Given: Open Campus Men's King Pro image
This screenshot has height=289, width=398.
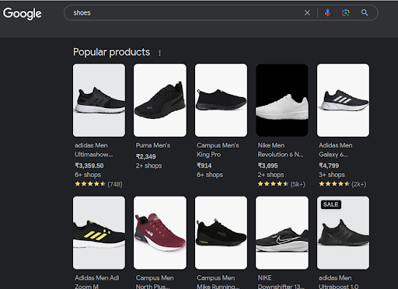Looking at the screenshot, I should pyautogui.click(x=221, y=100).
